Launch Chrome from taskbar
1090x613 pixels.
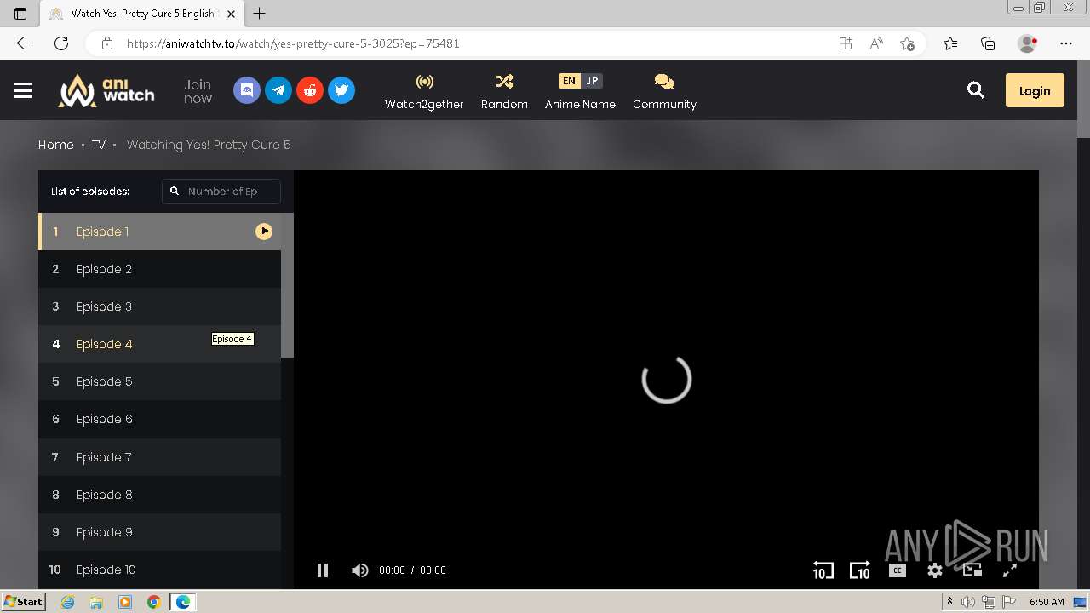[x=153, y=602]
